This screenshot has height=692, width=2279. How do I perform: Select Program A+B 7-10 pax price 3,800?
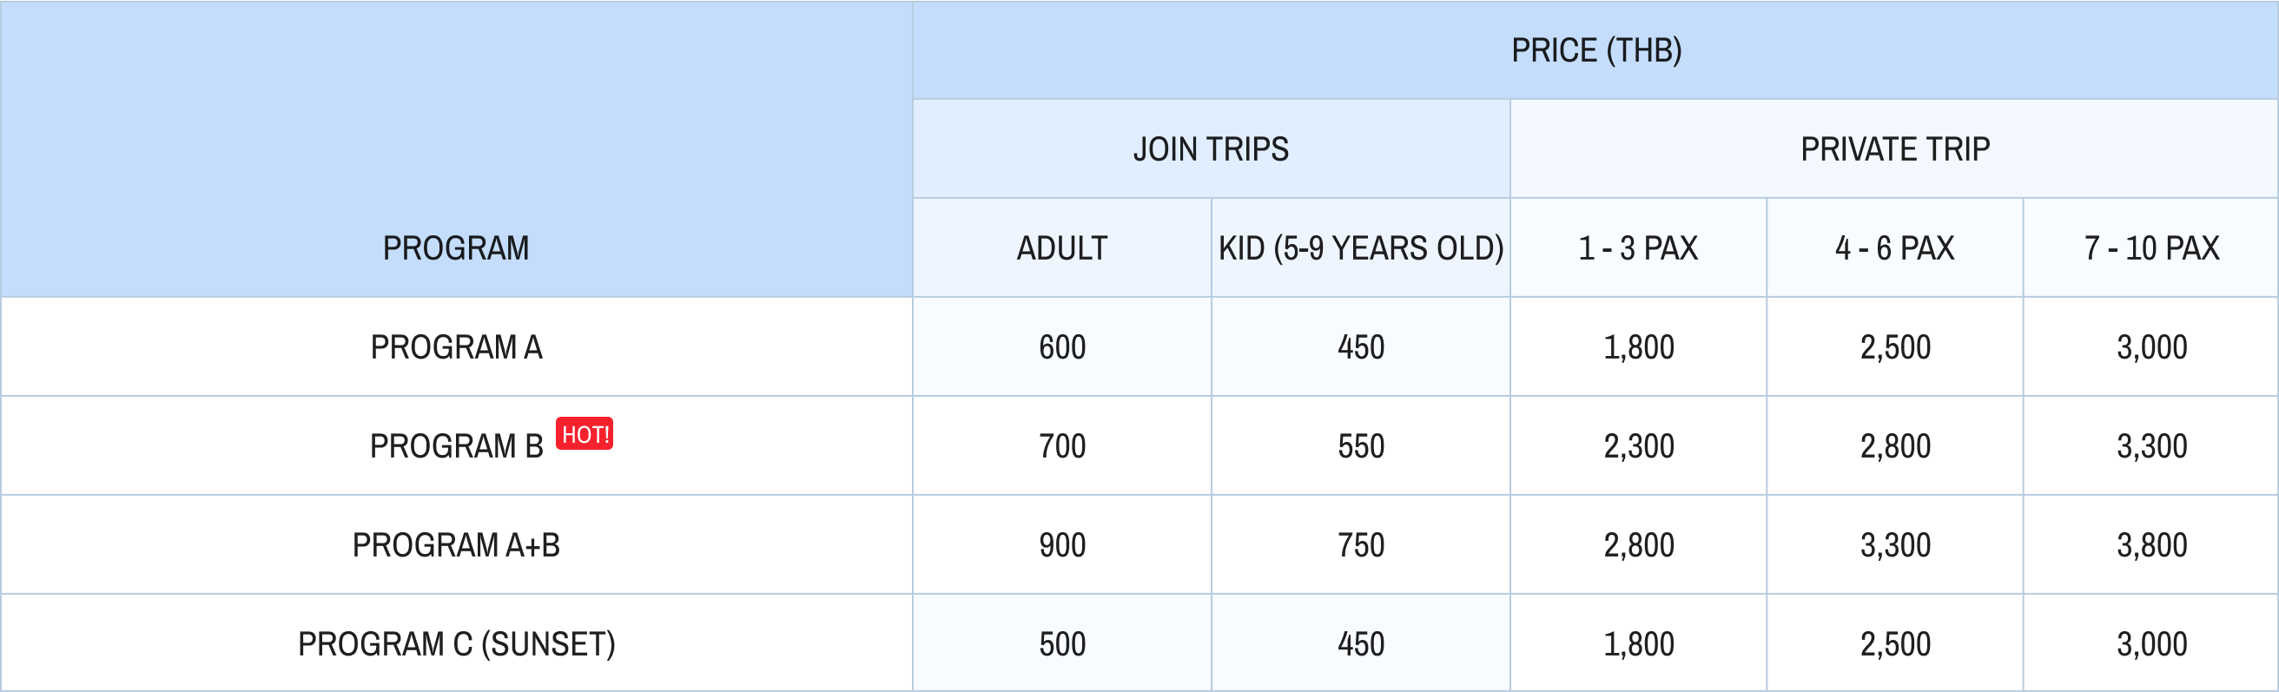tap(2151, 545)
